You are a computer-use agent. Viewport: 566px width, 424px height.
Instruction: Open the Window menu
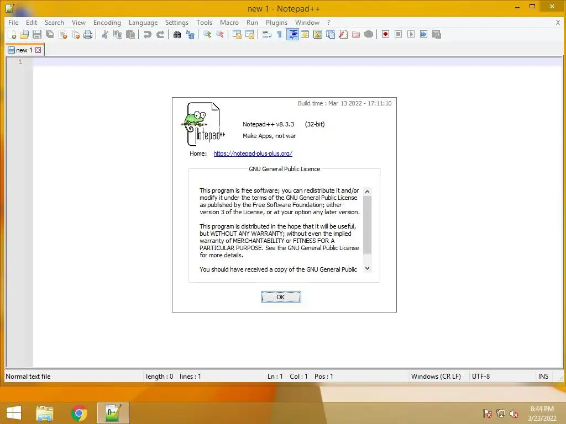pos(307,22)
